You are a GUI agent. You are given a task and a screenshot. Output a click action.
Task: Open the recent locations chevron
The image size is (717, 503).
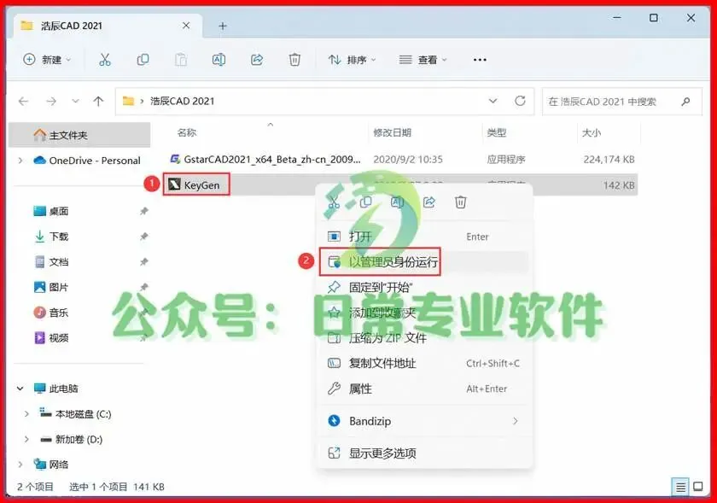pyautogui.click(x=75, y=101)
